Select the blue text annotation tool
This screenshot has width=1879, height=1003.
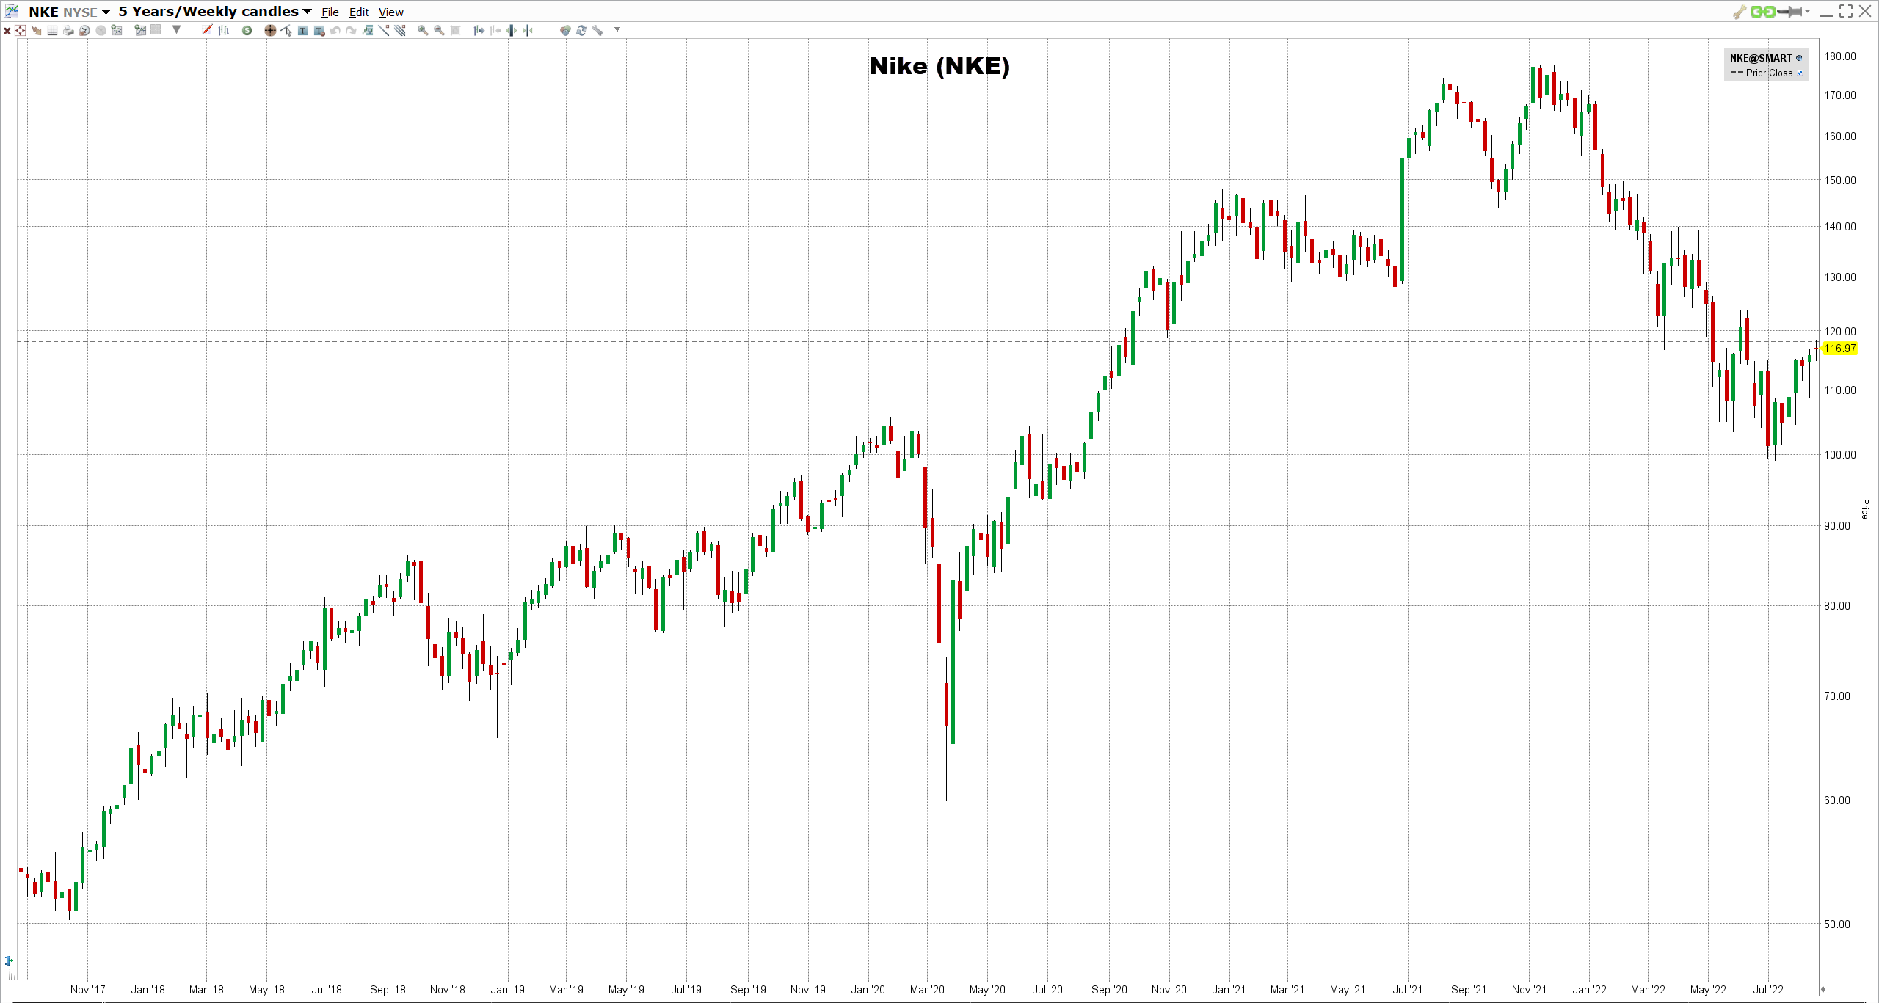tap(302, 30)
